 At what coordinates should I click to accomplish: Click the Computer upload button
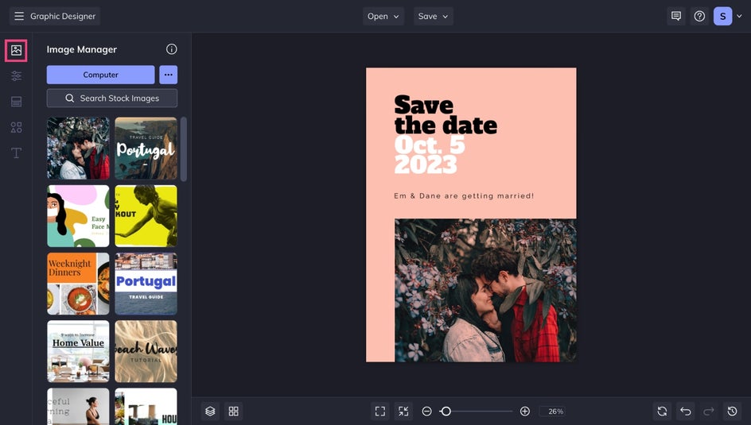[x=100, y=75]
